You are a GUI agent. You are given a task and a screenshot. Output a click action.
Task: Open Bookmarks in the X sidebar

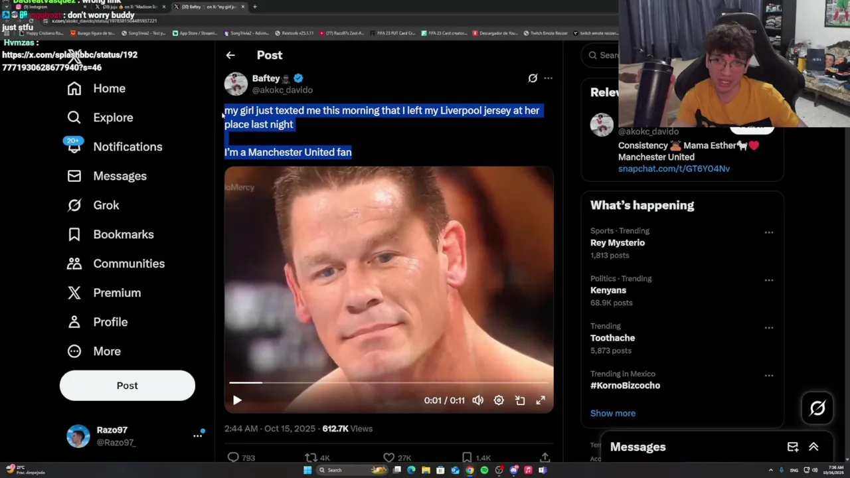[x=110, y=234]
